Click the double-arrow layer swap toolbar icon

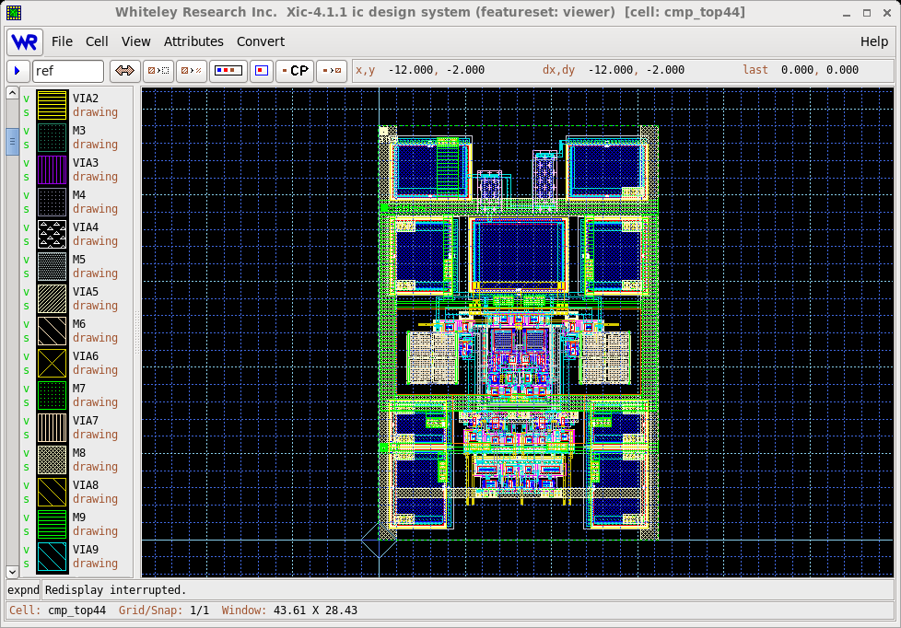pyautogui.click(x=124, y=71)
